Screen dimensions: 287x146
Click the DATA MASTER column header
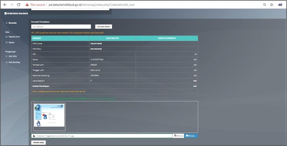pos(112,38)
